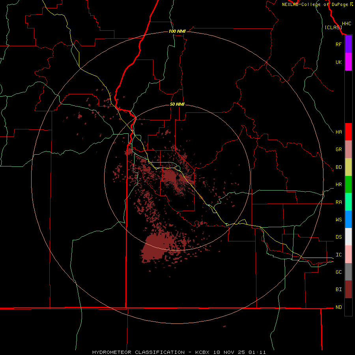
Task: Click the magenta UK legend swatch
Action: click(x=348, y=62)
